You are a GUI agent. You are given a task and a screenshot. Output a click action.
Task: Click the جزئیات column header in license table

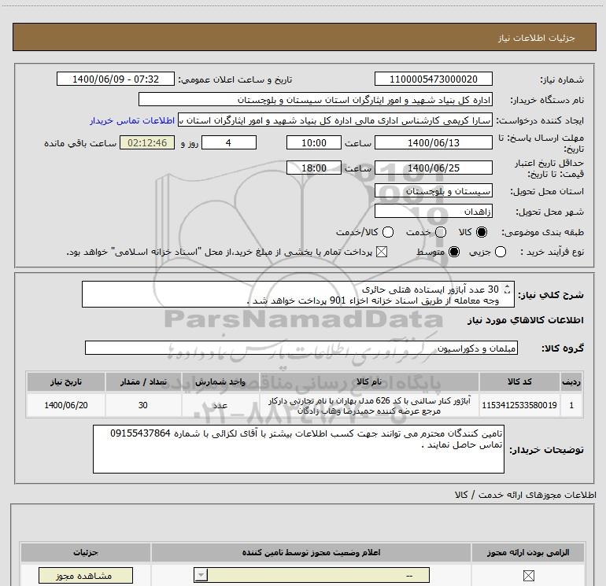coord(86,552)
